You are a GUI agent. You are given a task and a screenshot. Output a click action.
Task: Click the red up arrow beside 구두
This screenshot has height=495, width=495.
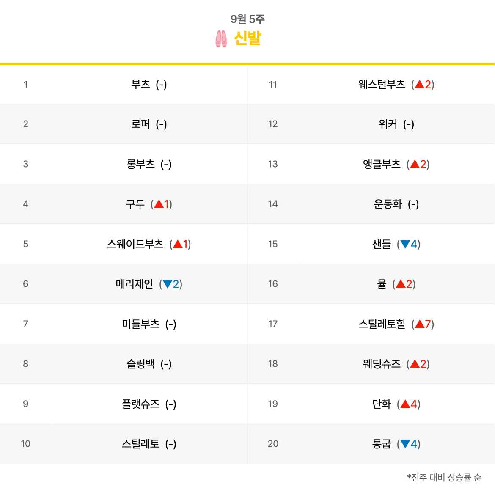(159, 204)
